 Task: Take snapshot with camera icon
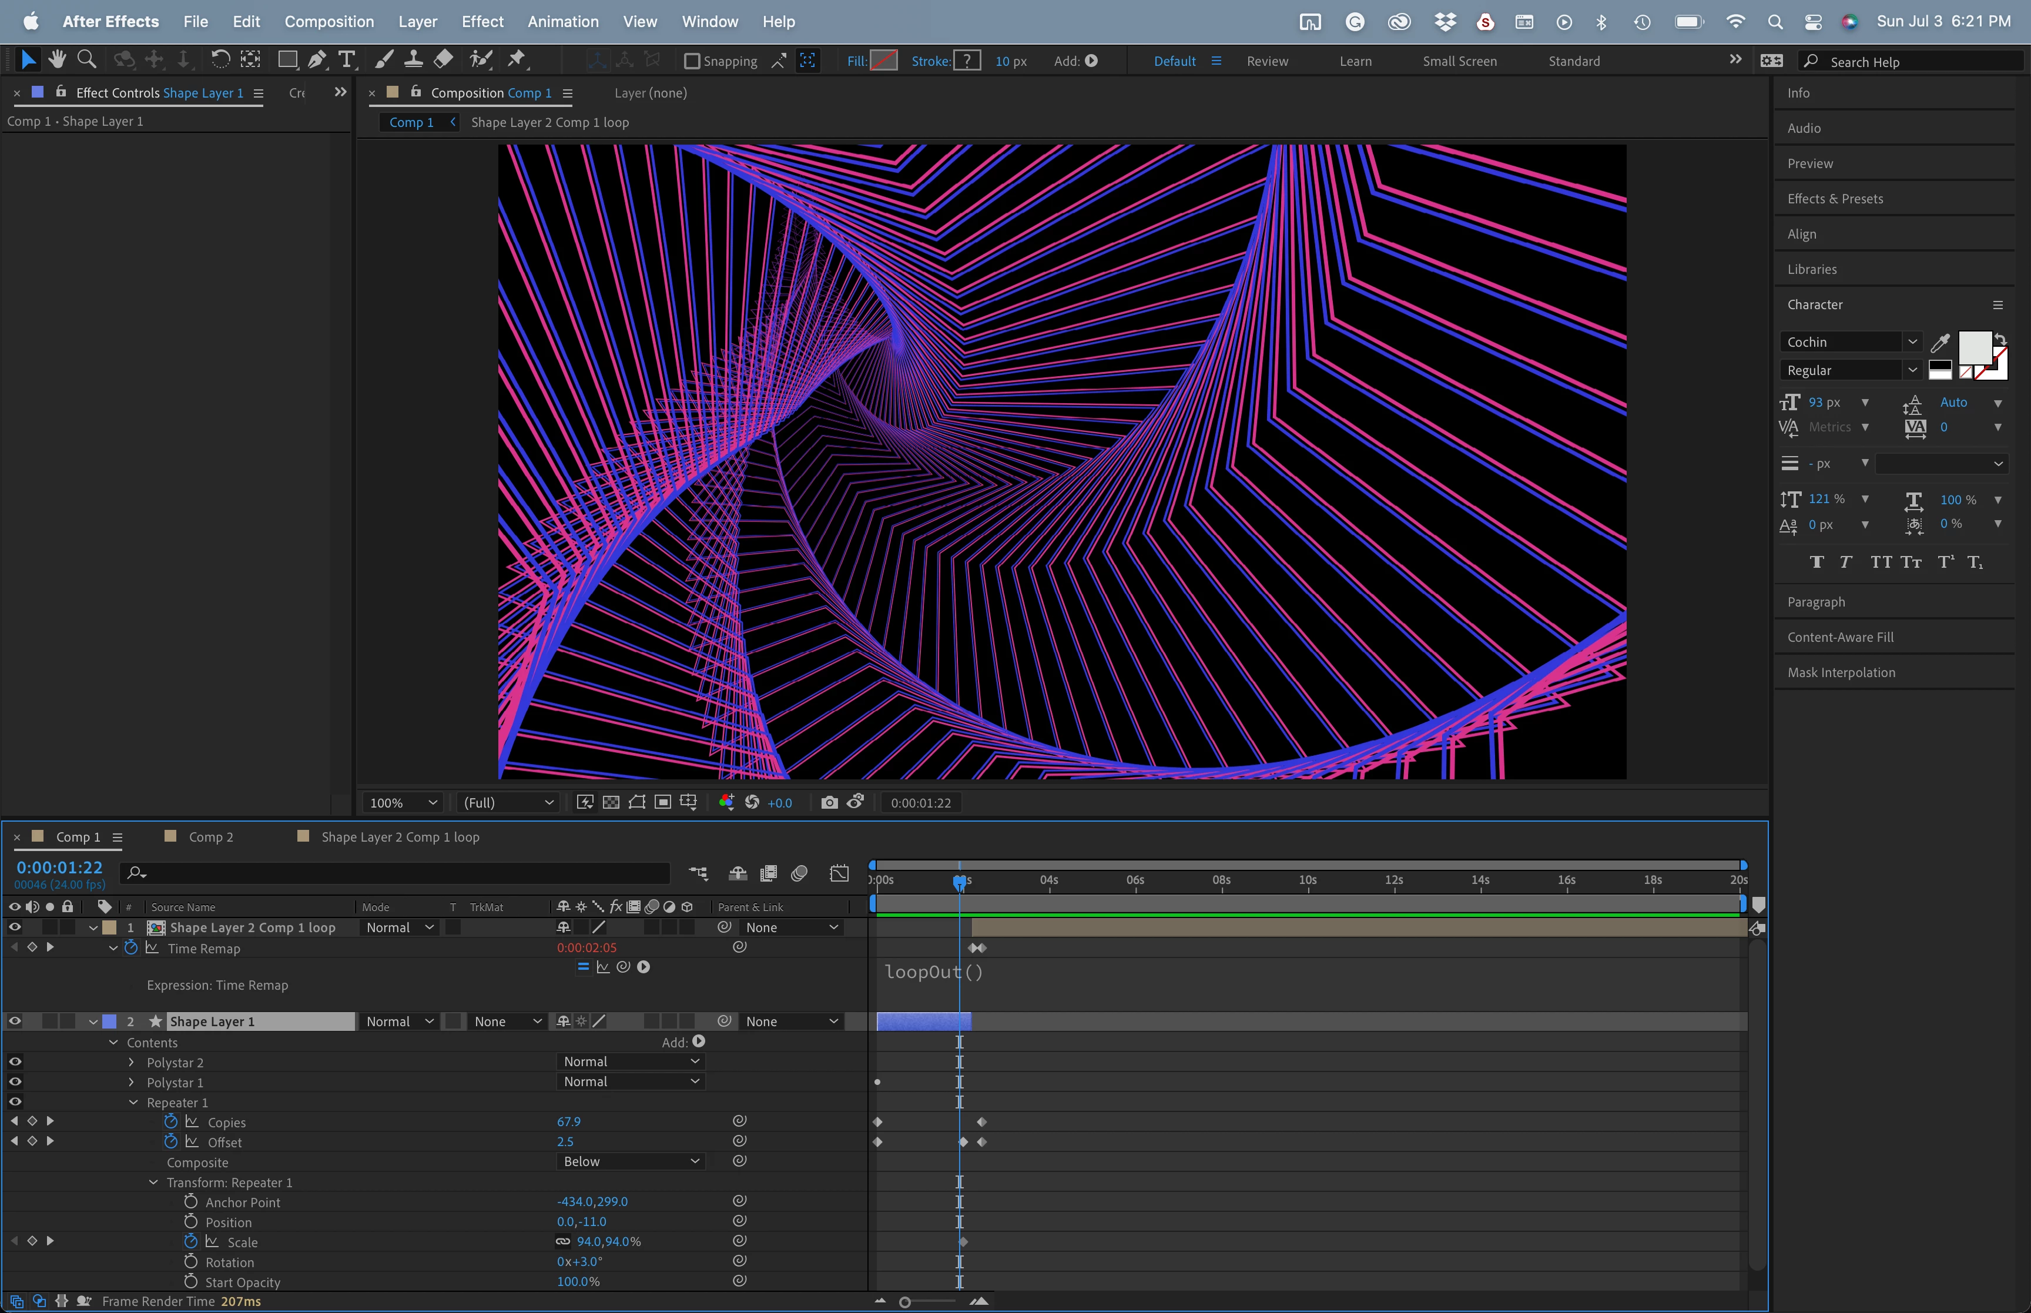(x=829, y=802)
